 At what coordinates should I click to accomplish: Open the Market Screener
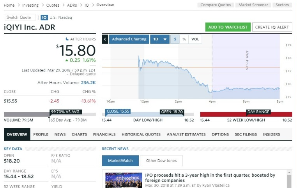253,5
